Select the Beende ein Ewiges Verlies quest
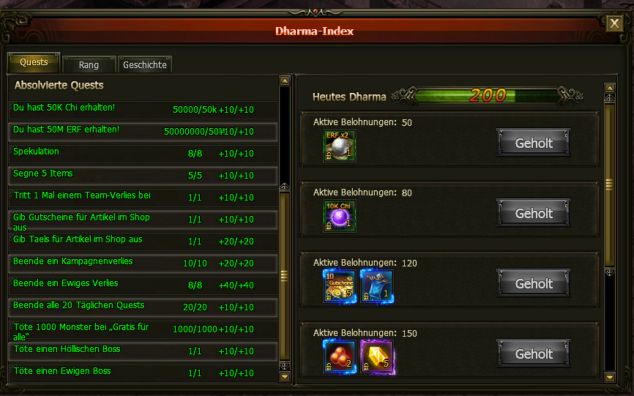Screen dimensions: 634x396 (143, 285)
